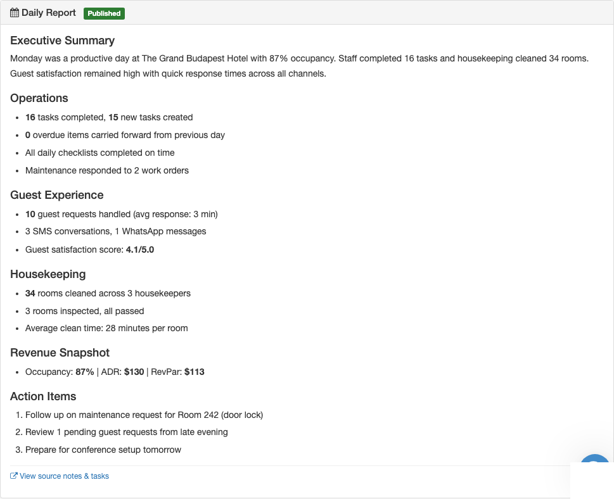The height and width of the screenshot is (499, 614).
Task: Open the blue chat bubble widget
Action: click(594, 465)
